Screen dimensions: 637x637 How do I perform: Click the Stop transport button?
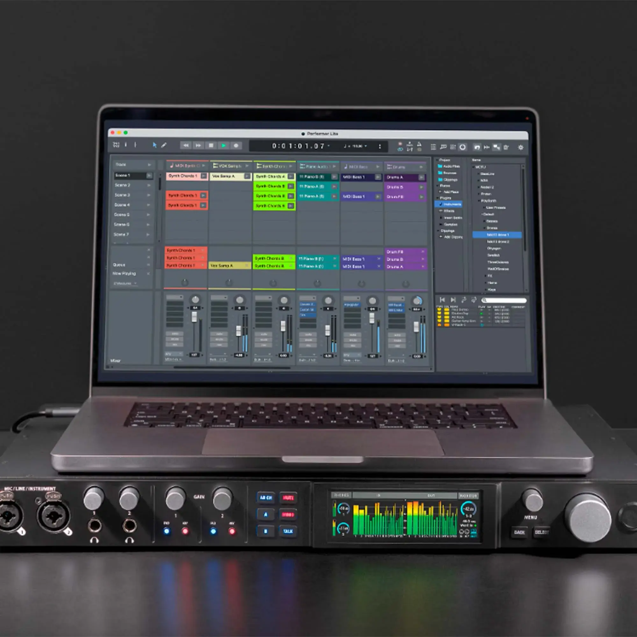point(211,146)
